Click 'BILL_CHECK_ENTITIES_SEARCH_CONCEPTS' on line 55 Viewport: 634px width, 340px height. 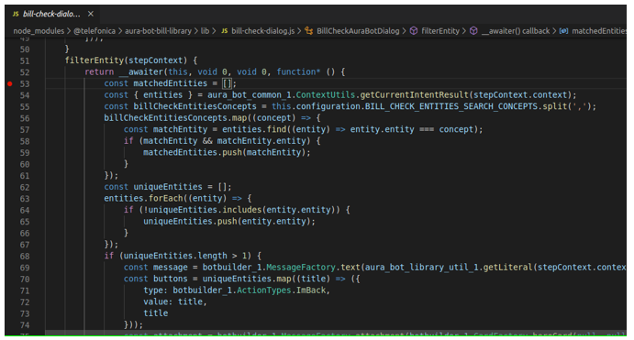click(451, 106)
